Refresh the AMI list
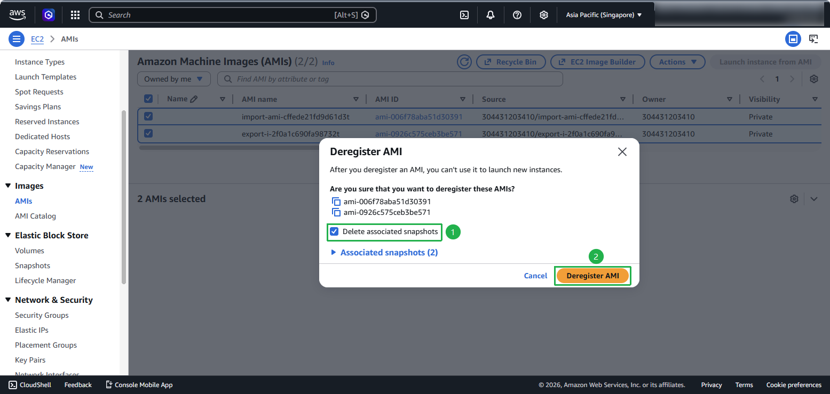830x394 pixels. coord(464,62)
